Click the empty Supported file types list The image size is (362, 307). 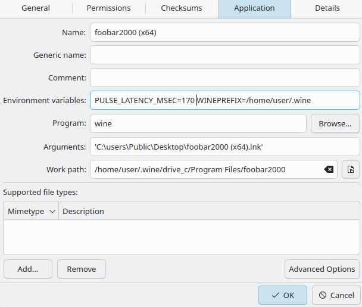click(182, 237)
